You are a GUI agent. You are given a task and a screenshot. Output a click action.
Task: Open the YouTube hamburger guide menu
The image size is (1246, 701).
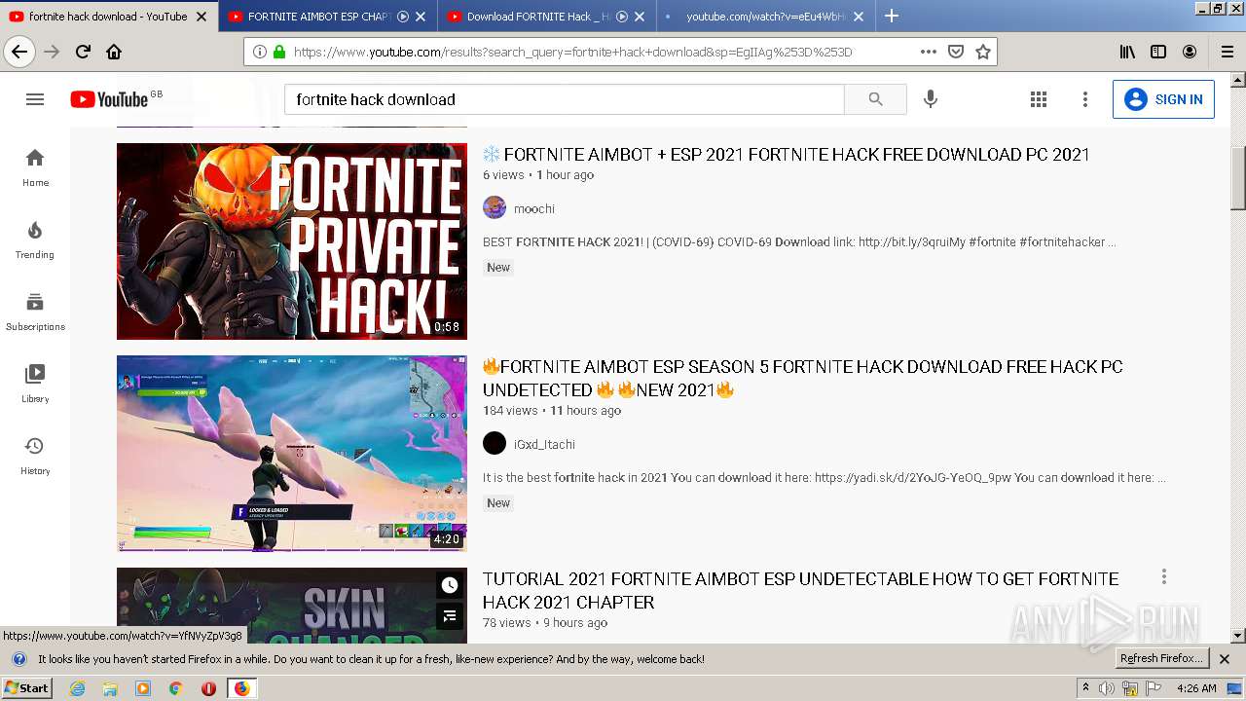tap(35, 99)
